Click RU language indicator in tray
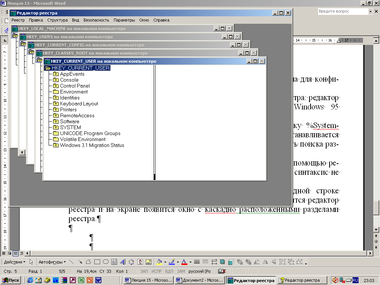 tap(355, 280)
